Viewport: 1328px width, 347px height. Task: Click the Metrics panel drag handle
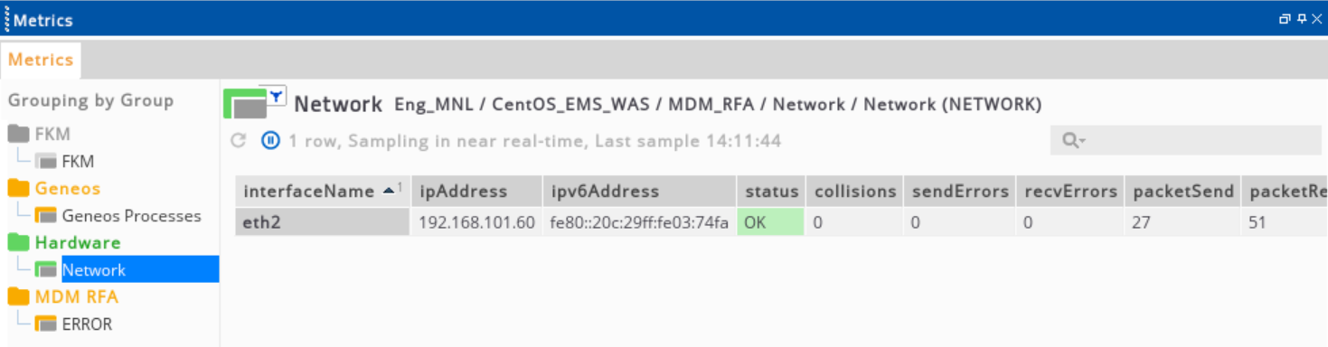tap(6, 18)
